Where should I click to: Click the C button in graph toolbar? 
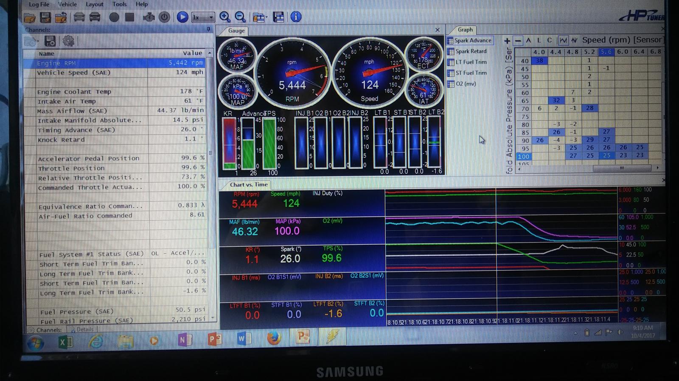(550, 40)
